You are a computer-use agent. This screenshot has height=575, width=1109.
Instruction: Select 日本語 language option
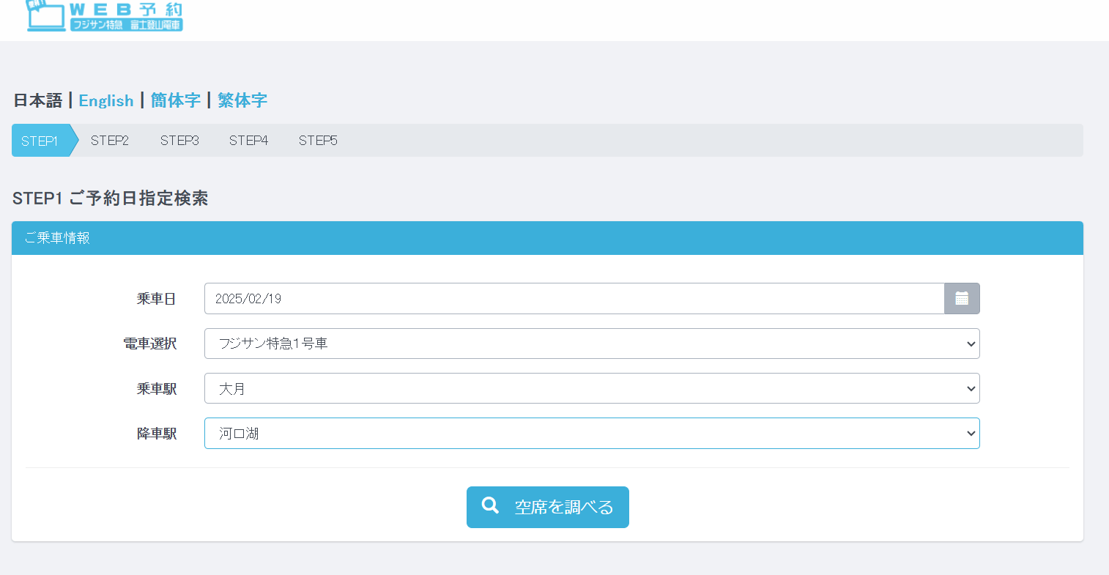click(x=38, y=100)
